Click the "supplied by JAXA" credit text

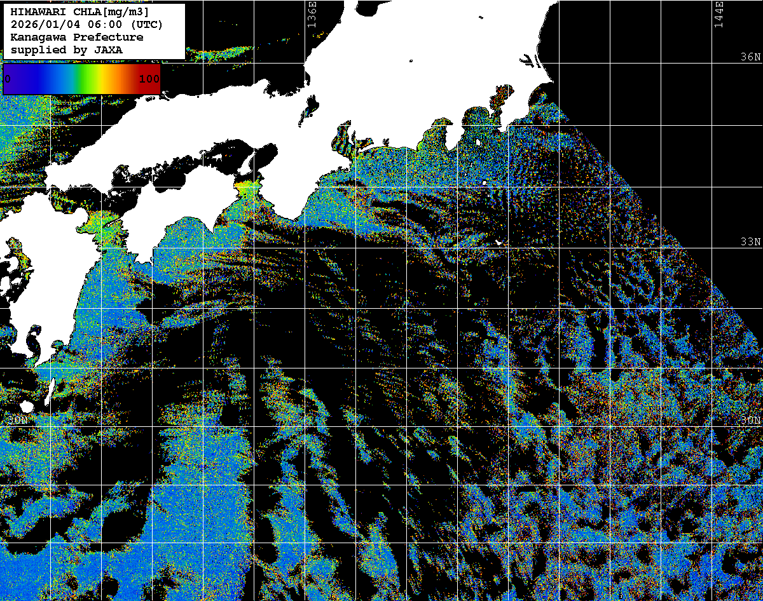(x=67, y=50)
